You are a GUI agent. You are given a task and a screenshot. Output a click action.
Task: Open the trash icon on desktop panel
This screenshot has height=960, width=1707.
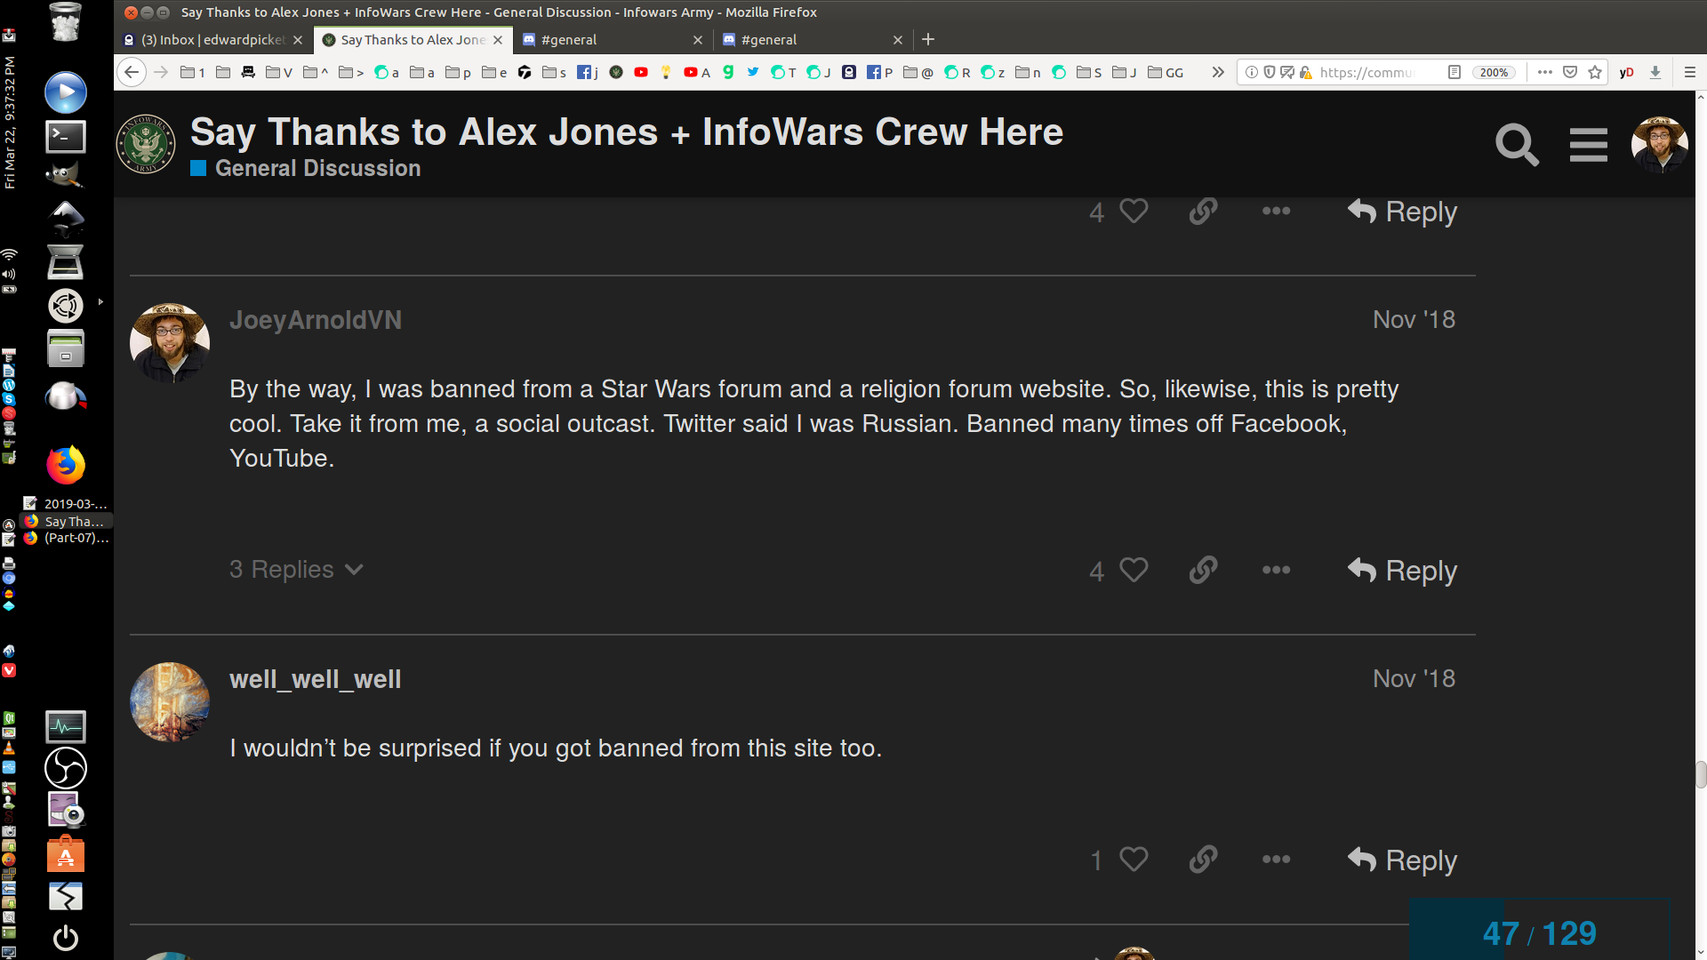pos(66,22)
